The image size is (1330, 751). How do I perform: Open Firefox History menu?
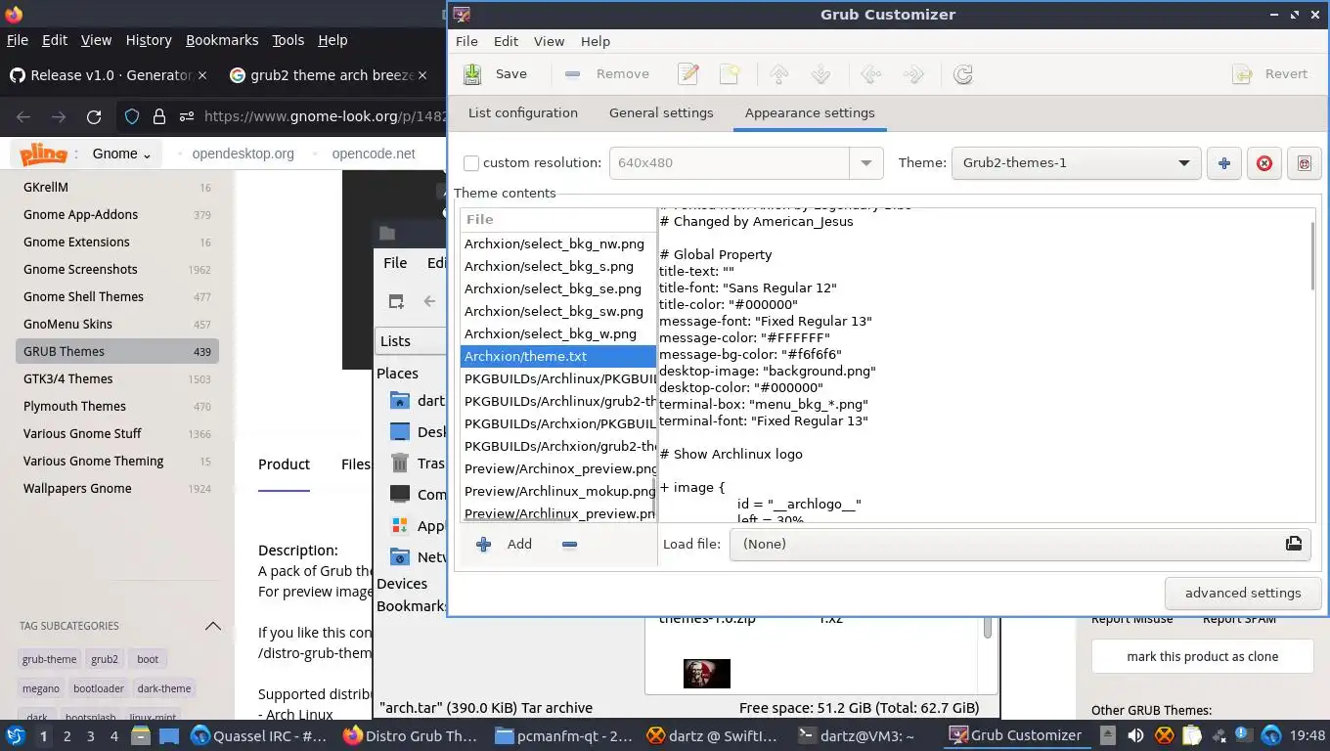click(149, 40)
